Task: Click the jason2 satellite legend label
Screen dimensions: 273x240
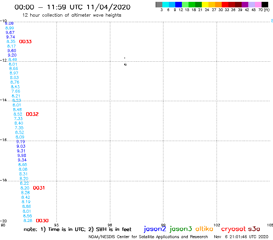Action: click(155, 229)
